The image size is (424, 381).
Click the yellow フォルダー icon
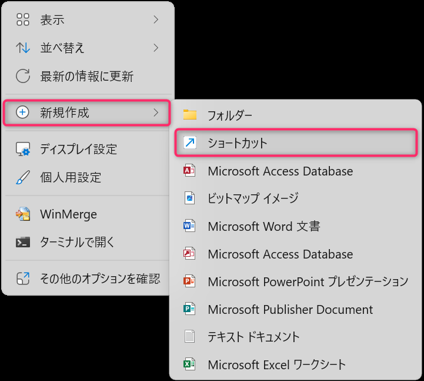pos(189,115)
